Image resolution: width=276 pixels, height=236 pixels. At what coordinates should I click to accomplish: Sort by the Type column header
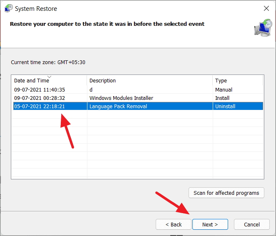238,80
